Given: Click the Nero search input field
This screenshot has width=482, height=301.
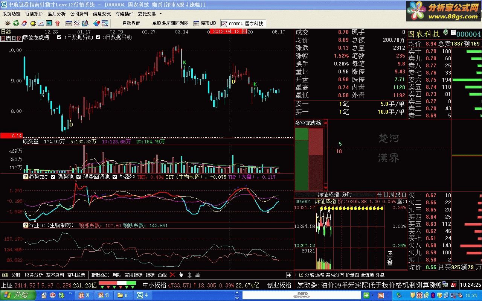Looking at the screenshot, I should [302, 295].
